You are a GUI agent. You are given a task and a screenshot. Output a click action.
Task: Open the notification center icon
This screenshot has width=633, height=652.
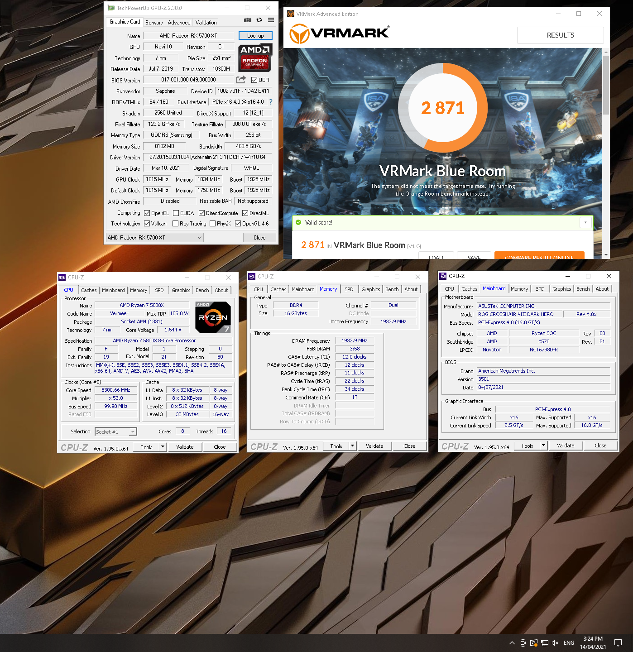pos(618,643)
